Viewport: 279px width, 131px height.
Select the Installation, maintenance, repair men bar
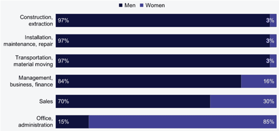pyautogui.click(x=163, y=41)
